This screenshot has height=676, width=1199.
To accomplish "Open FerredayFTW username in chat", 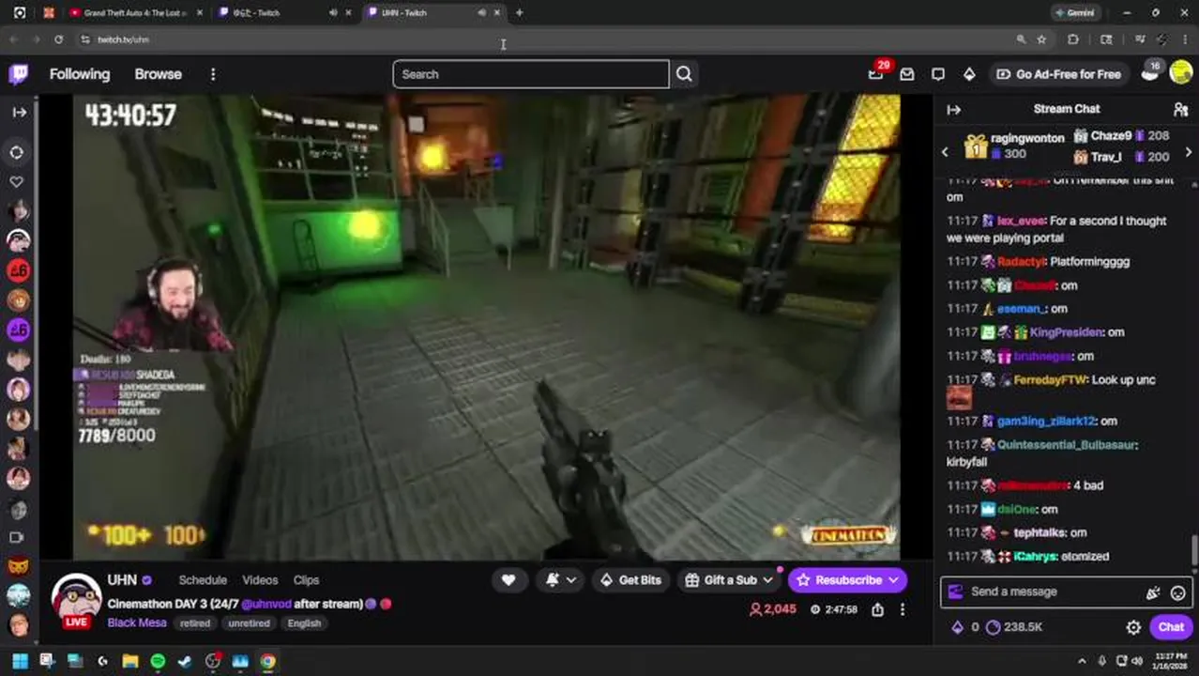I will (1049, 380).
